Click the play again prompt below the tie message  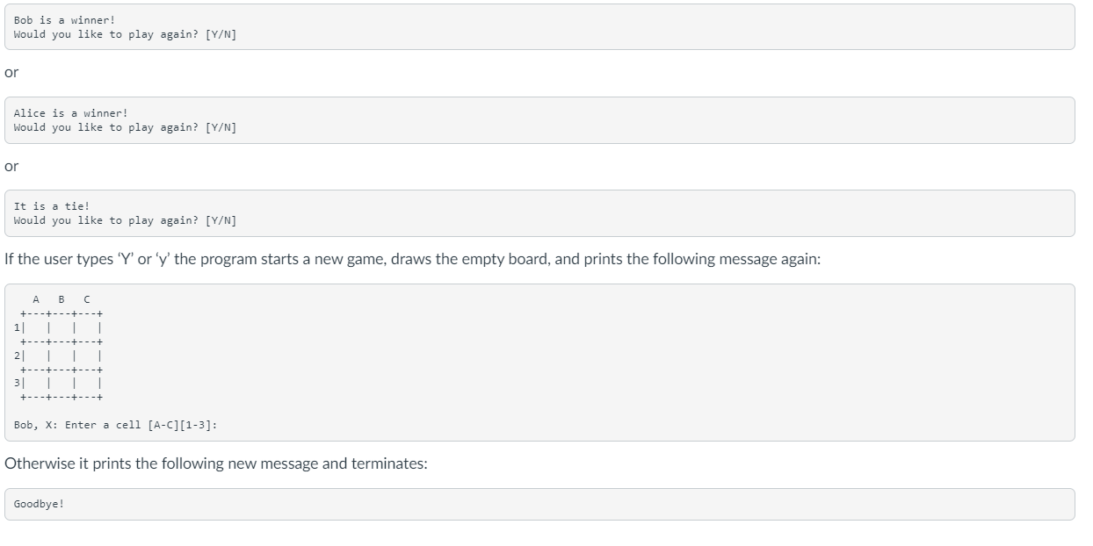[125, 220]
